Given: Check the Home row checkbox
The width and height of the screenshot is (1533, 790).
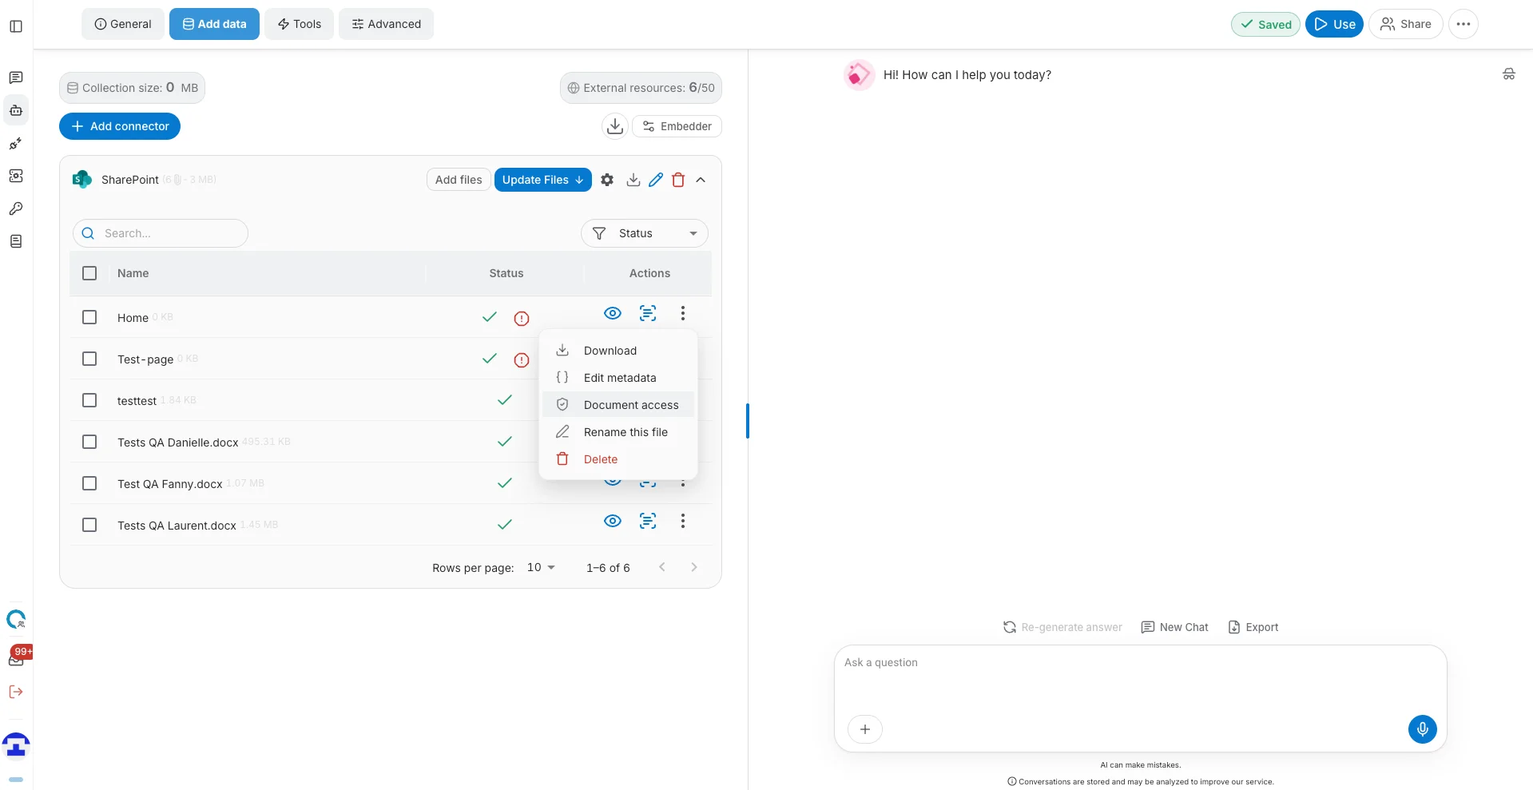Looking at the screenshot, I should [89, 317].
